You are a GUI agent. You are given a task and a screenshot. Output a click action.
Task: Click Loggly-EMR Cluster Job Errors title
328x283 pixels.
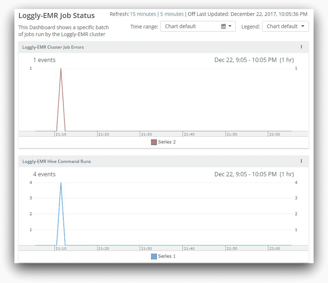tap(53, 47)
